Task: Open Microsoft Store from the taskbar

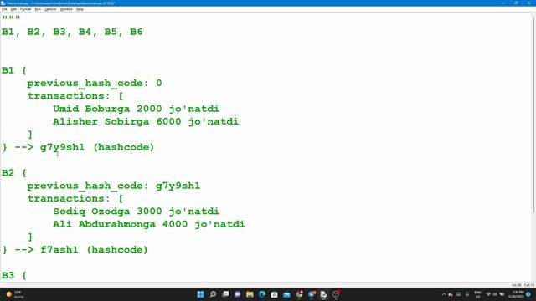Action: pos(275,294)
